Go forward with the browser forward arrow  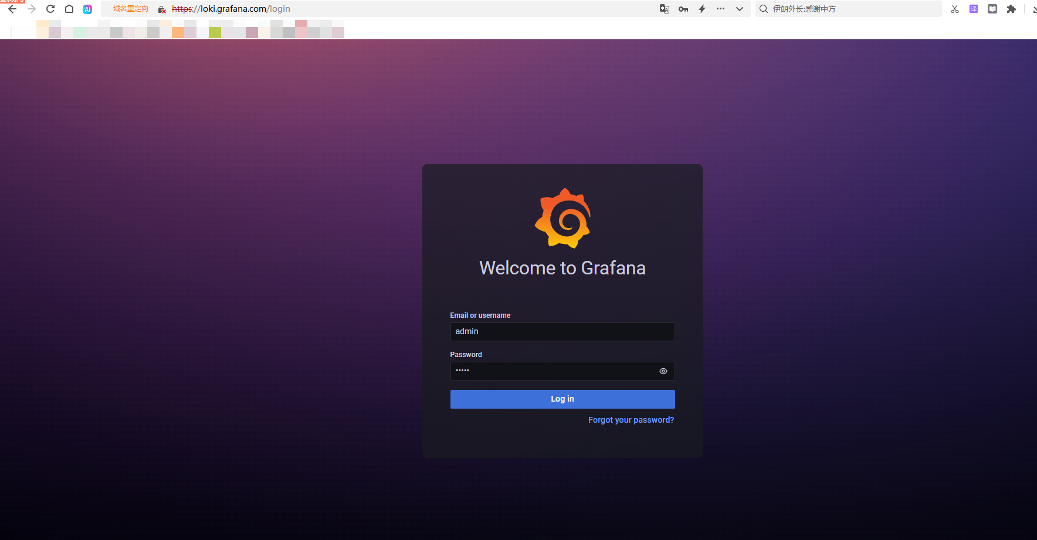click(x=32, y=9)
